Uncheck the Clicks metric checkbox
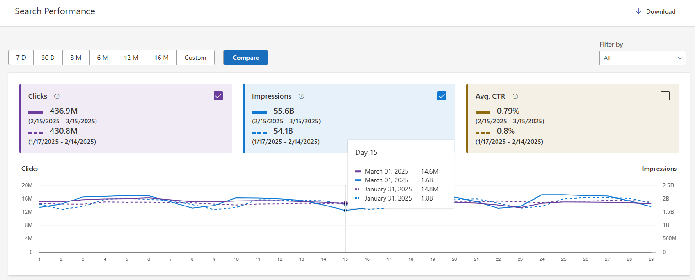Image resolution: width=695 pixels, height=280 pixels. click(x=218, y=96)
